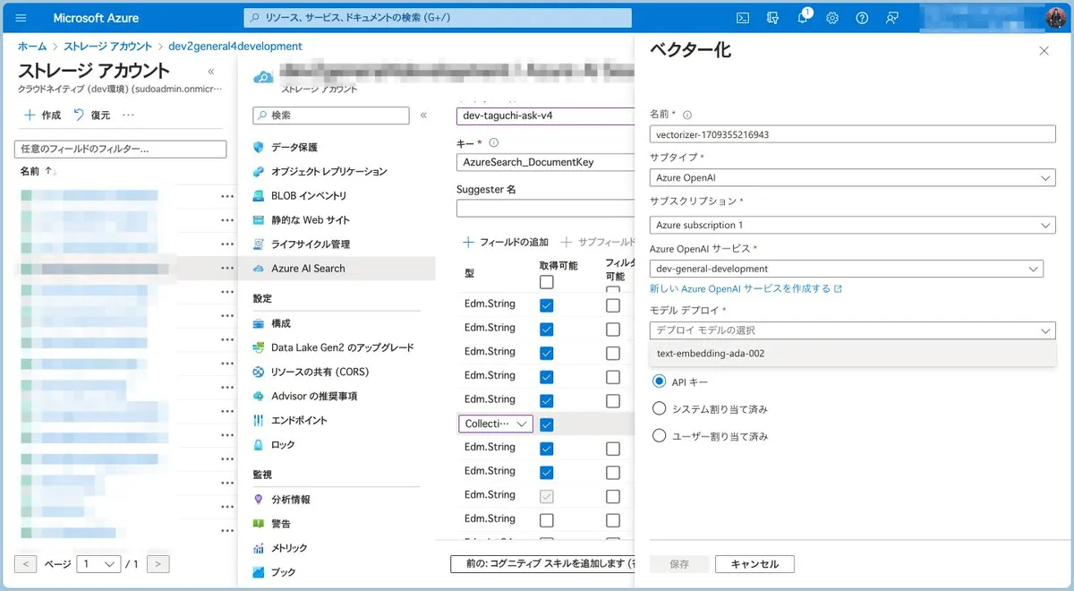Choose text-embedding-ada-002 from the list
The height and width of the screenshot is (591, 1074).
pos(711,354)
